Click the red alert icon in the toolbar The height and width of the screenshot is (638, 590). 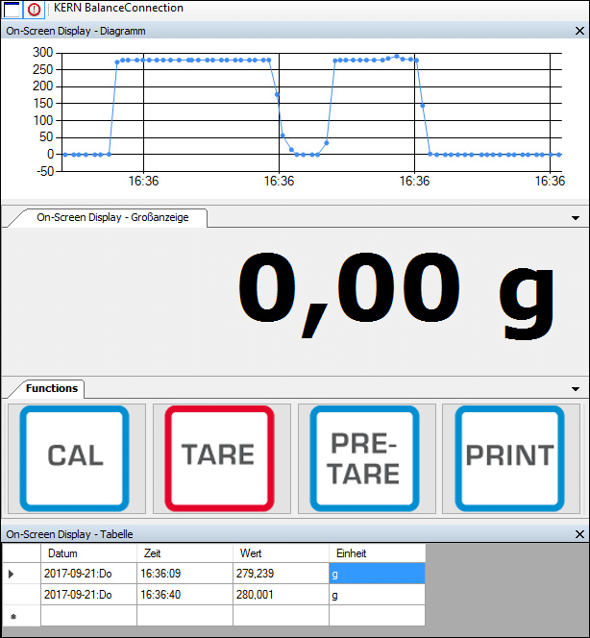pyautogui.click(x=33, y=9)
